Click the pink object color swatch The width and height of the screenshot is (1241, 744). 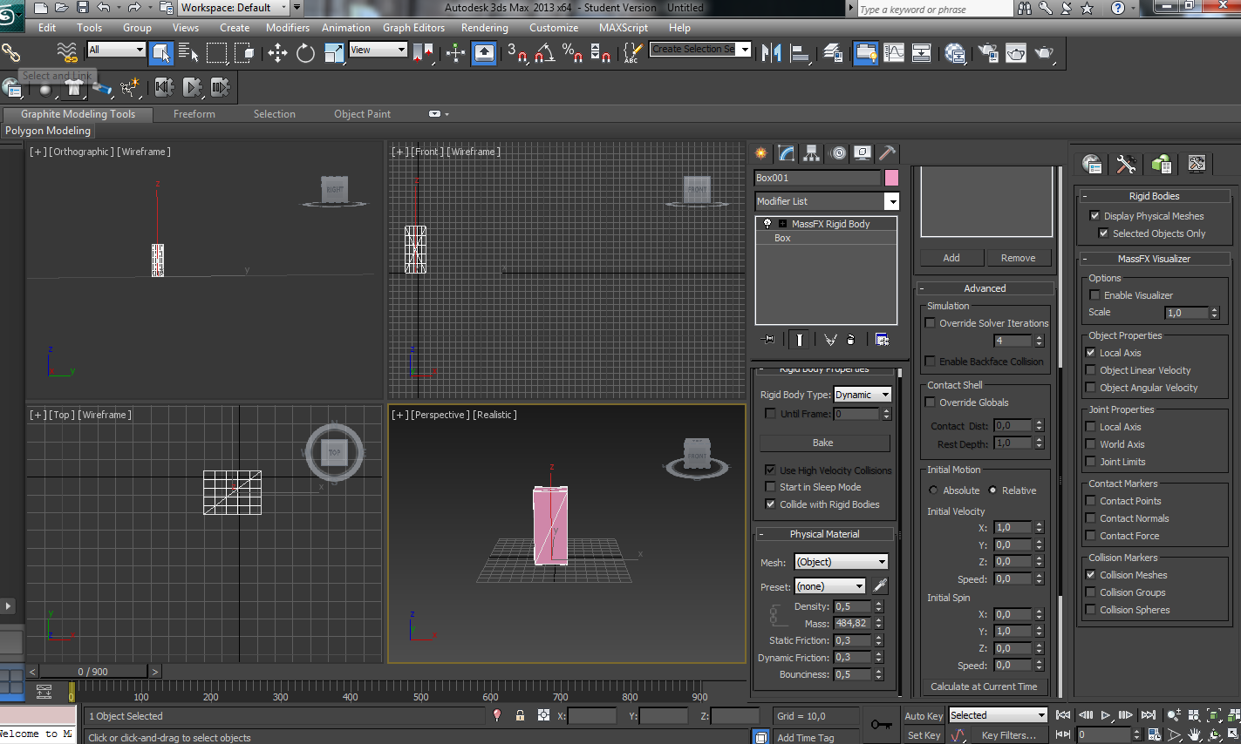[891, 178]
